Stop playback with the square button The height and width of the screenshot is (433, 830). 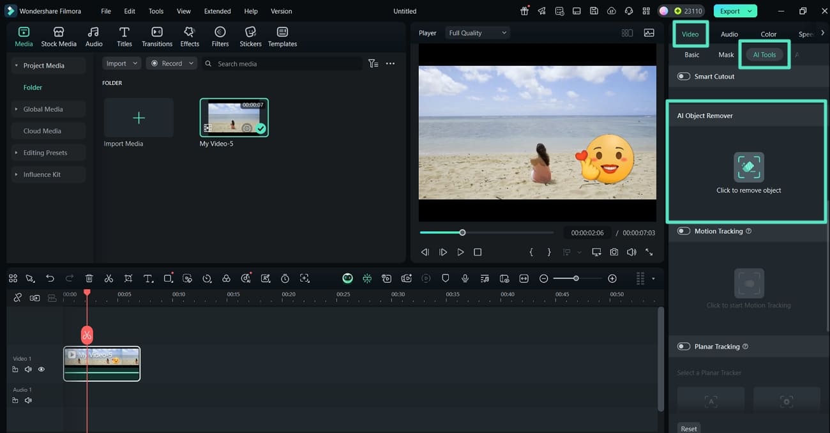tap(478, 252)
